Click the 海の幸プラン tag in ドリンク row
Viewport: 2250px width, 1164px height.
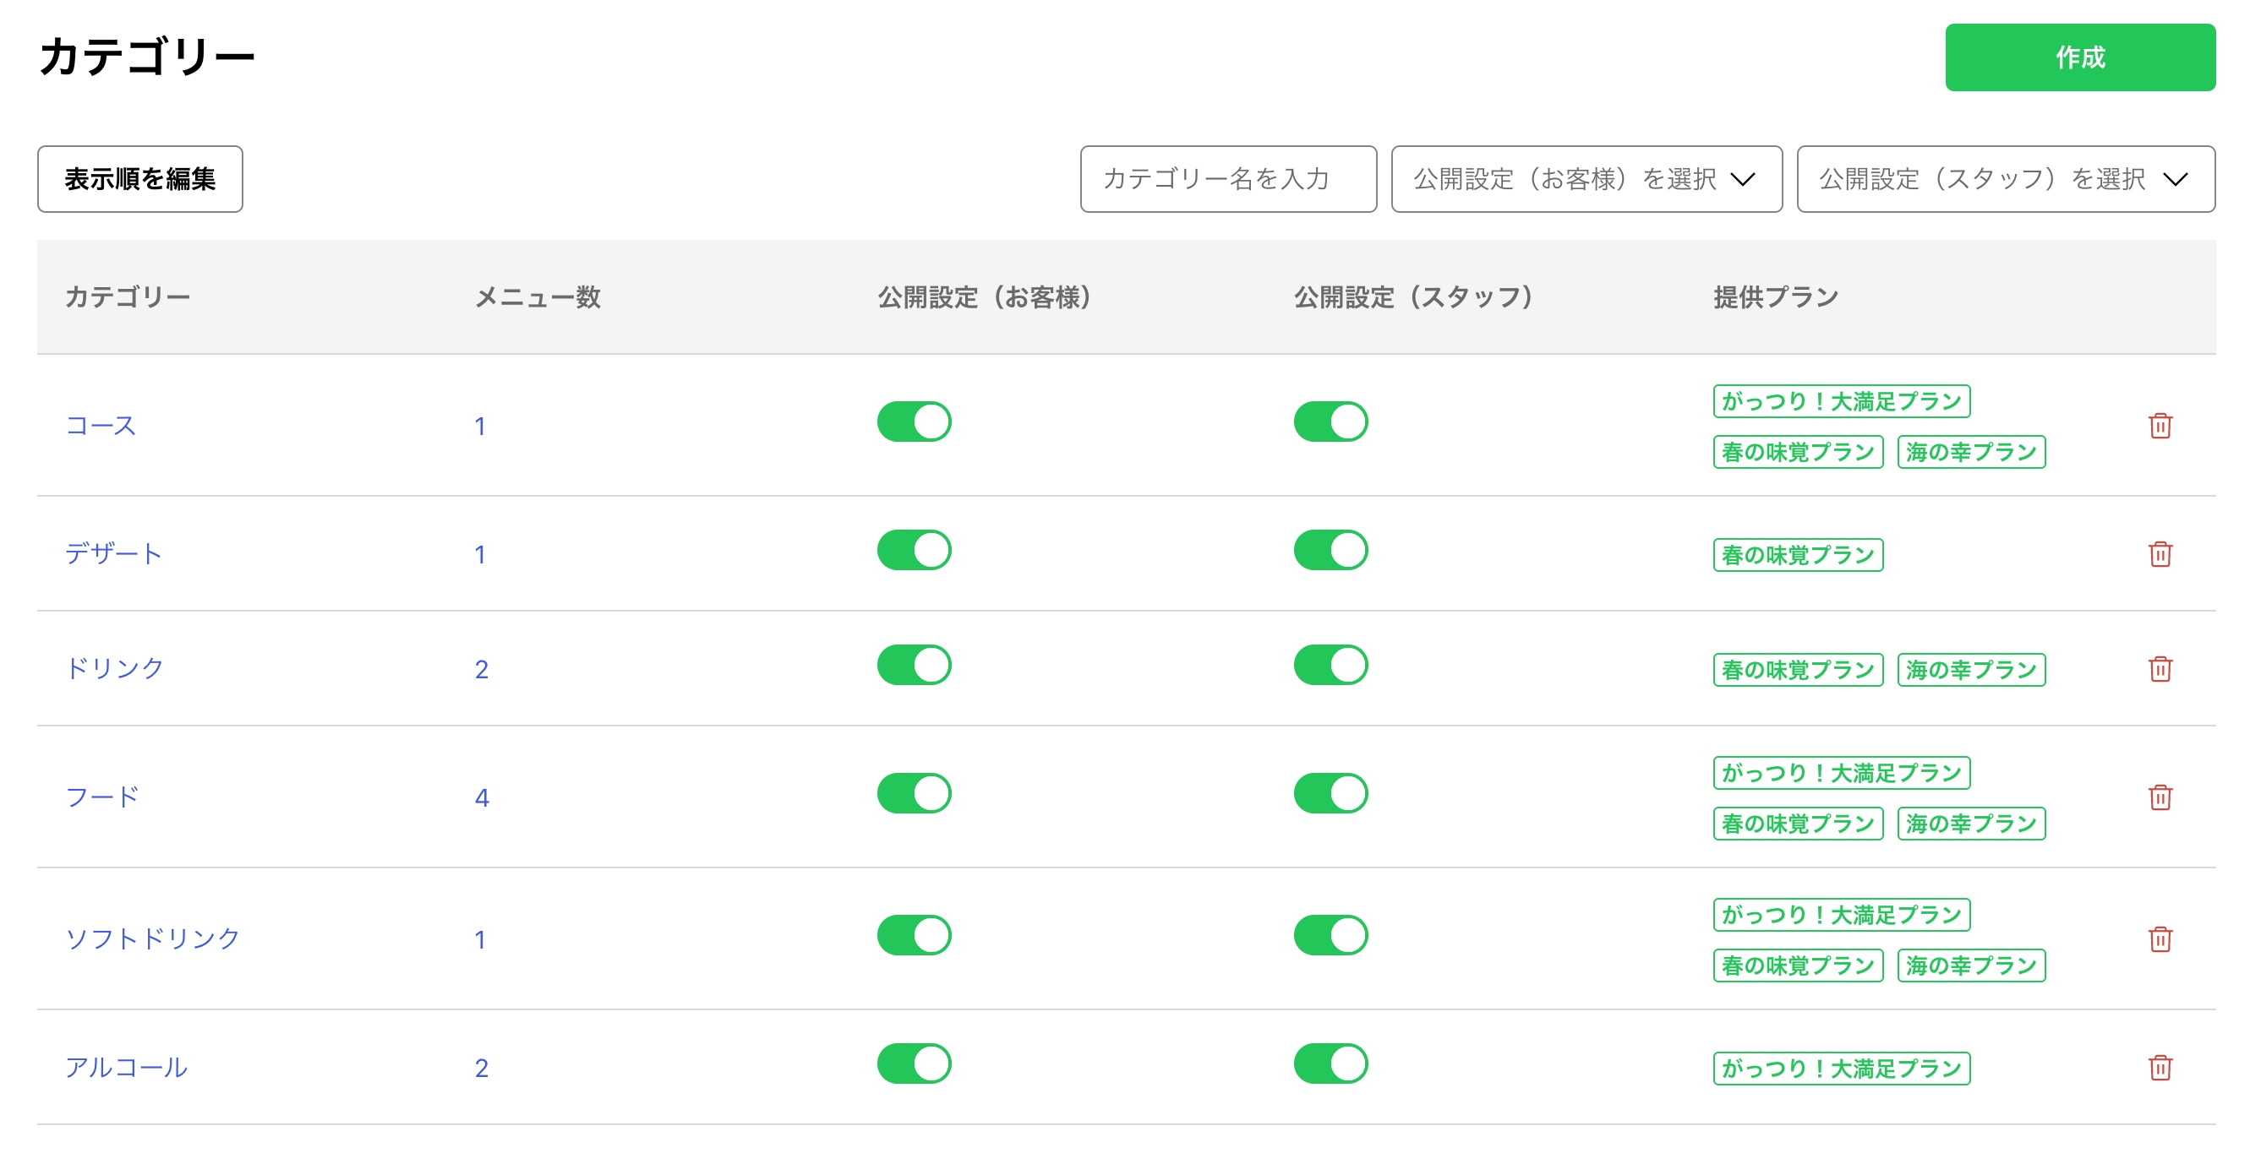click(1970, 670)
